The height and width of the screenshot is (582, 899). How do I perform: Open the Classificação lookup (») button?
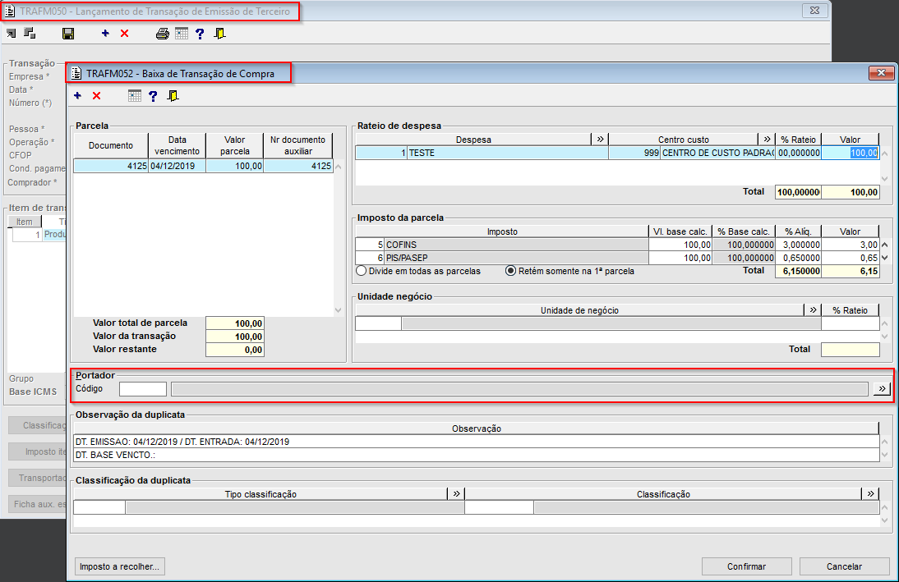pos(870,494)
